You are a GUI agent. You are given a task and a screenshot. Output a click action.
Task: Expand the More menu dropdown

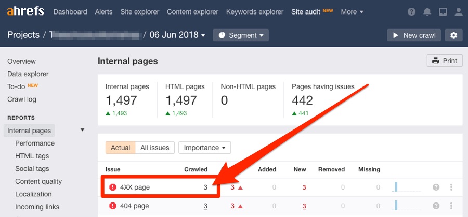pos(352,12)
